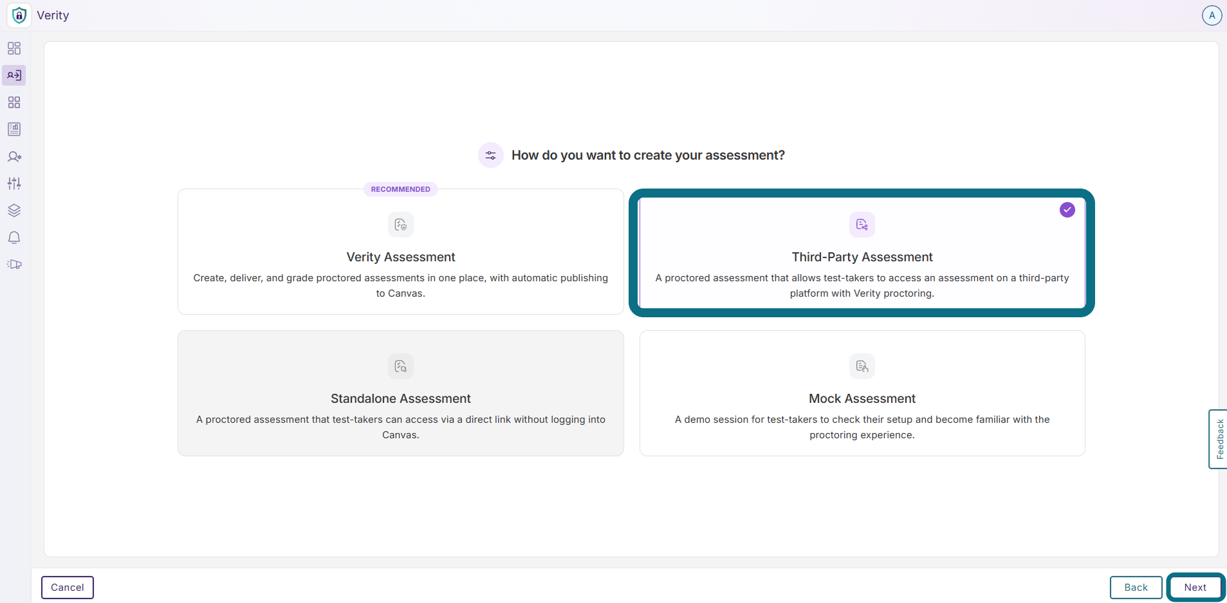Image resolution: width=1227 pixels, height=603 pixels.
Task: Open the second grid icon in sidebar
Action: click(14, 102)
